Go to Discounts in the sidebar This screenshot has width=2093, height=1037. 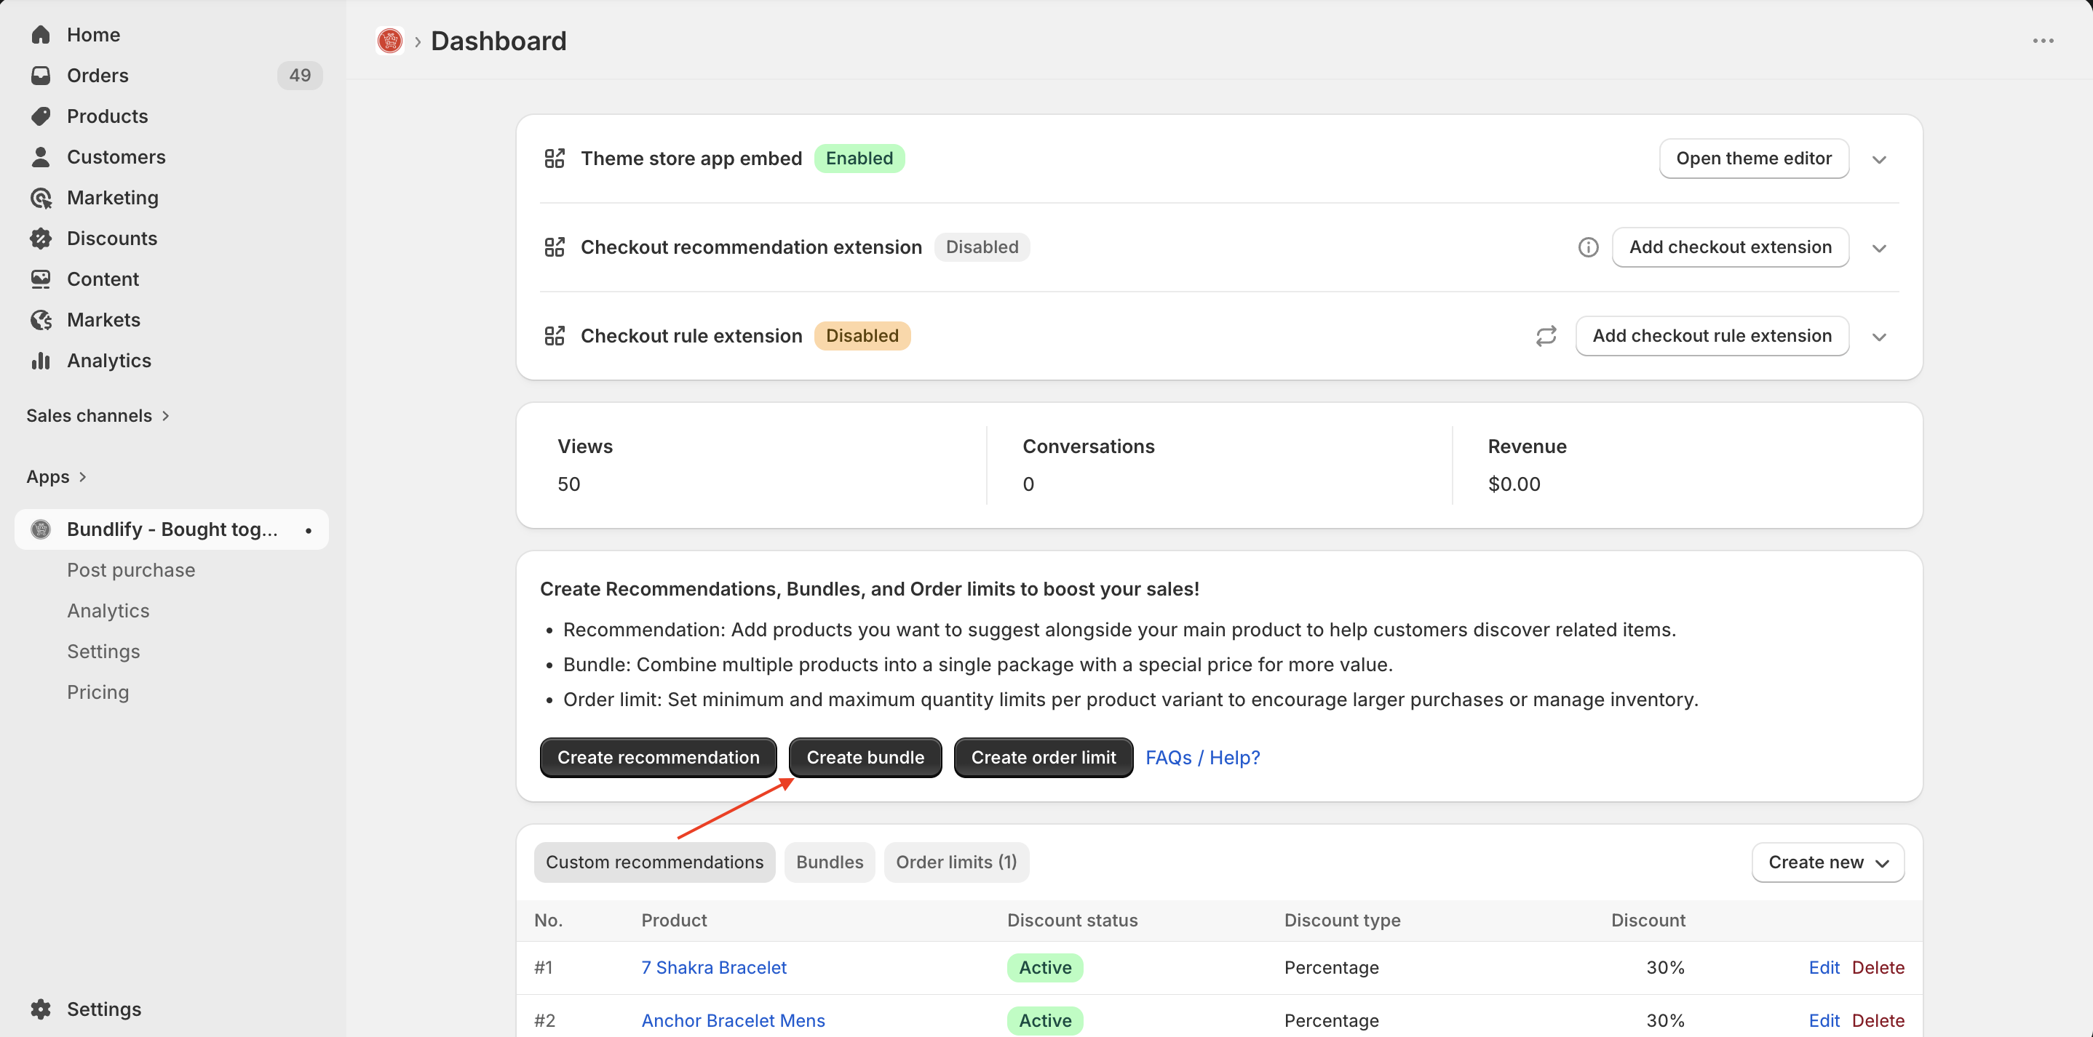coord(112,238)
